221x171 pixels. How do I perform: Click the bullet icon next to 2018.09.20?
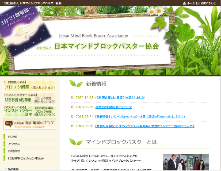tap(72, 126)
